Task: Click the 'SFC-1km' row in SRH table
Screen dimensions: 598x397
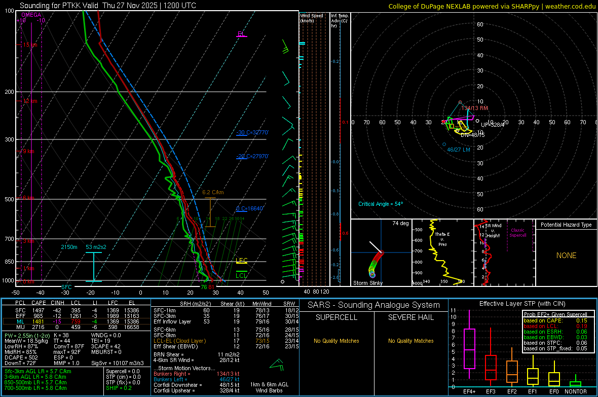Action: tap(226, 310)
